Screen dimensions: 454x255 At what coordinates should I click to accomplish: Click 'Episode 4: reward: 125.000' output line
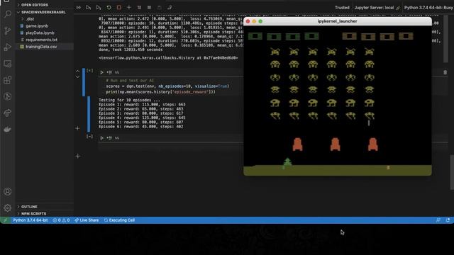click(x=142, y=118)
